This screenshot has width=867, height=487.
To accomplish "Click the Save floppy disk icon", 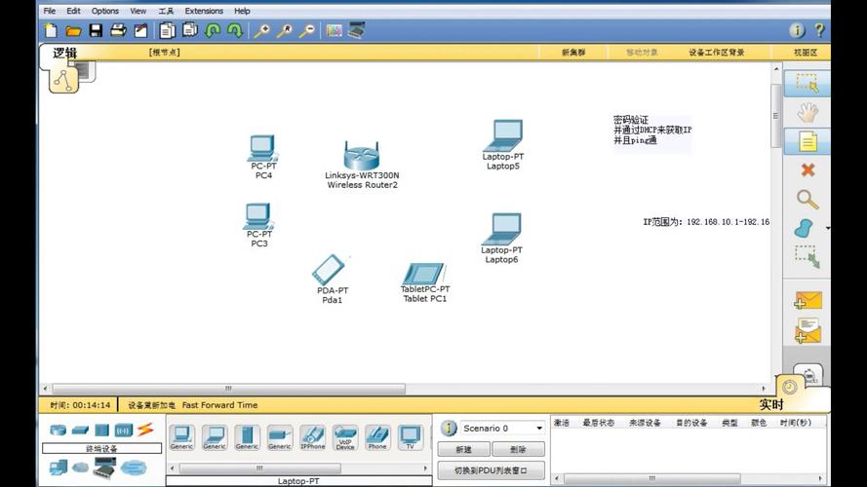I will 96,30.
